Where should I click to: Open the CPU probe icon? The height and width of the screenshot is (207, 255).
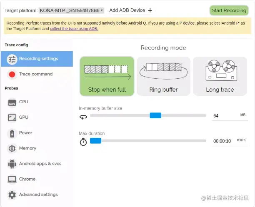(12, 102)
